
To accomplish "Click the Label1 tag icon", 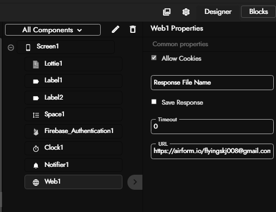I will tap(36, 81).
